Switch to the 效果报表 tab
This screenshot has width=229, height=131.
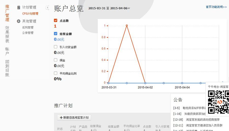point(7,34)
